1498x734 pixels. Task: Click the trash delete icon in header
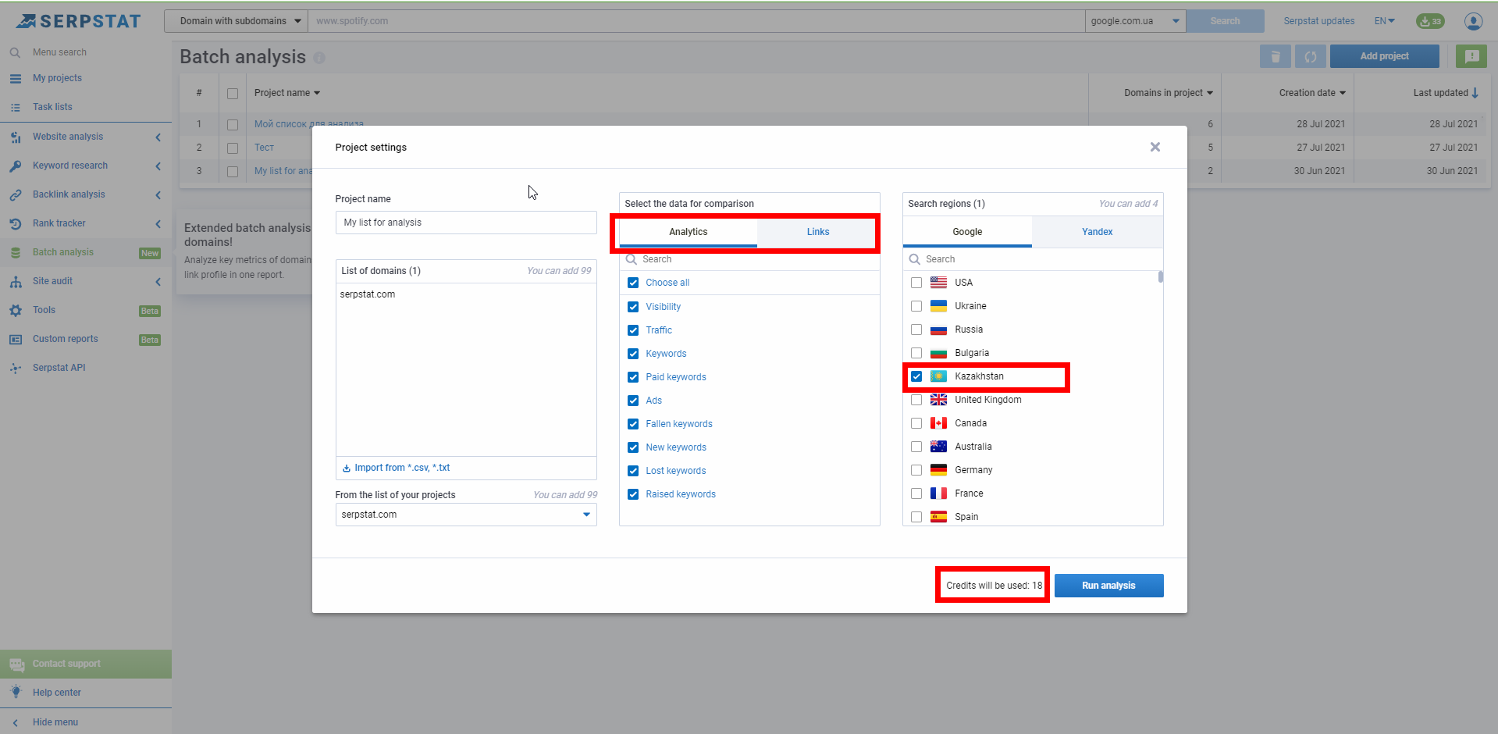tap(1275, 56)
